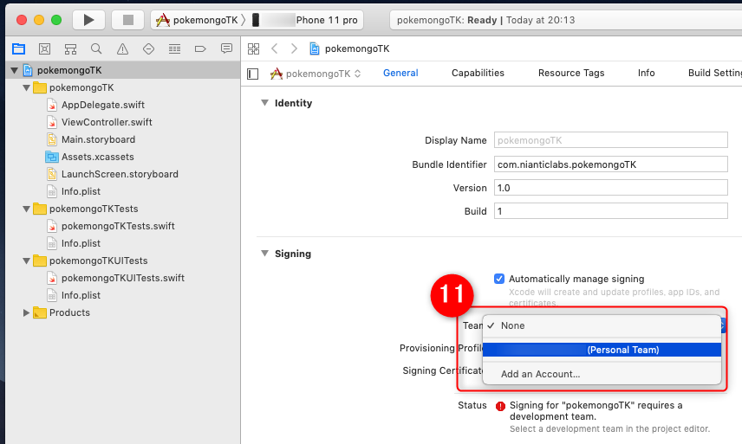Open the Report navigator speech bubble icon

pyautogui.click(x=226, y=48)
